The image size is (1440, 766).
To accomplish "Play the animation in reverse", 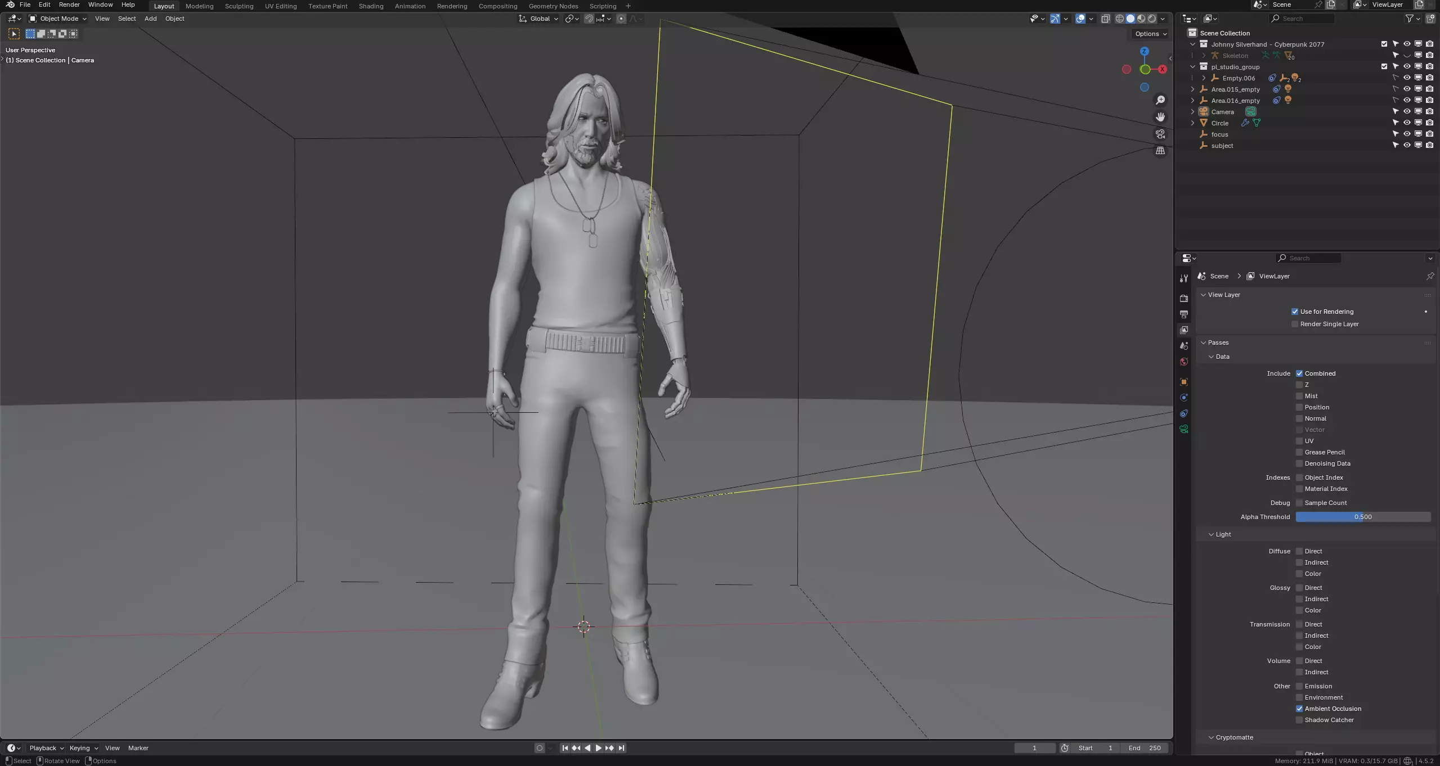I will click(x=587, y=748).
